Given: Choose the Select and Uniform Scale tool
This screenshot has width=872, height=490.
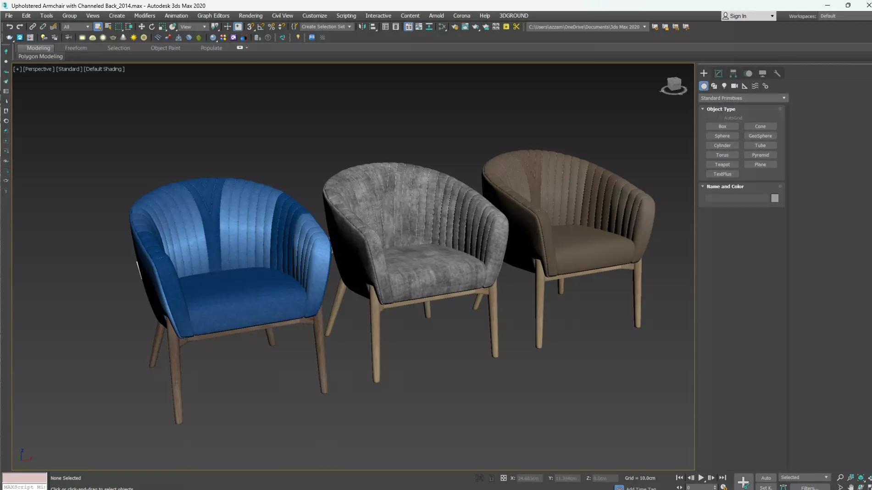Looking at the screenshot, I should 162,27.
